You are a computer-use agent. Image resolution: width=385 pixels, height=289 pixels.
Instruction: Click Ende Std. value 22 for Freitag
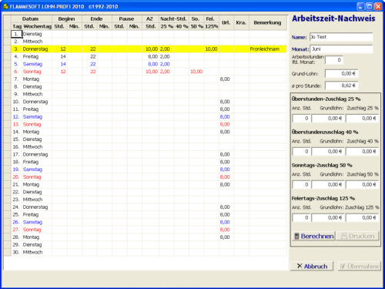click(x=89, y=56)
